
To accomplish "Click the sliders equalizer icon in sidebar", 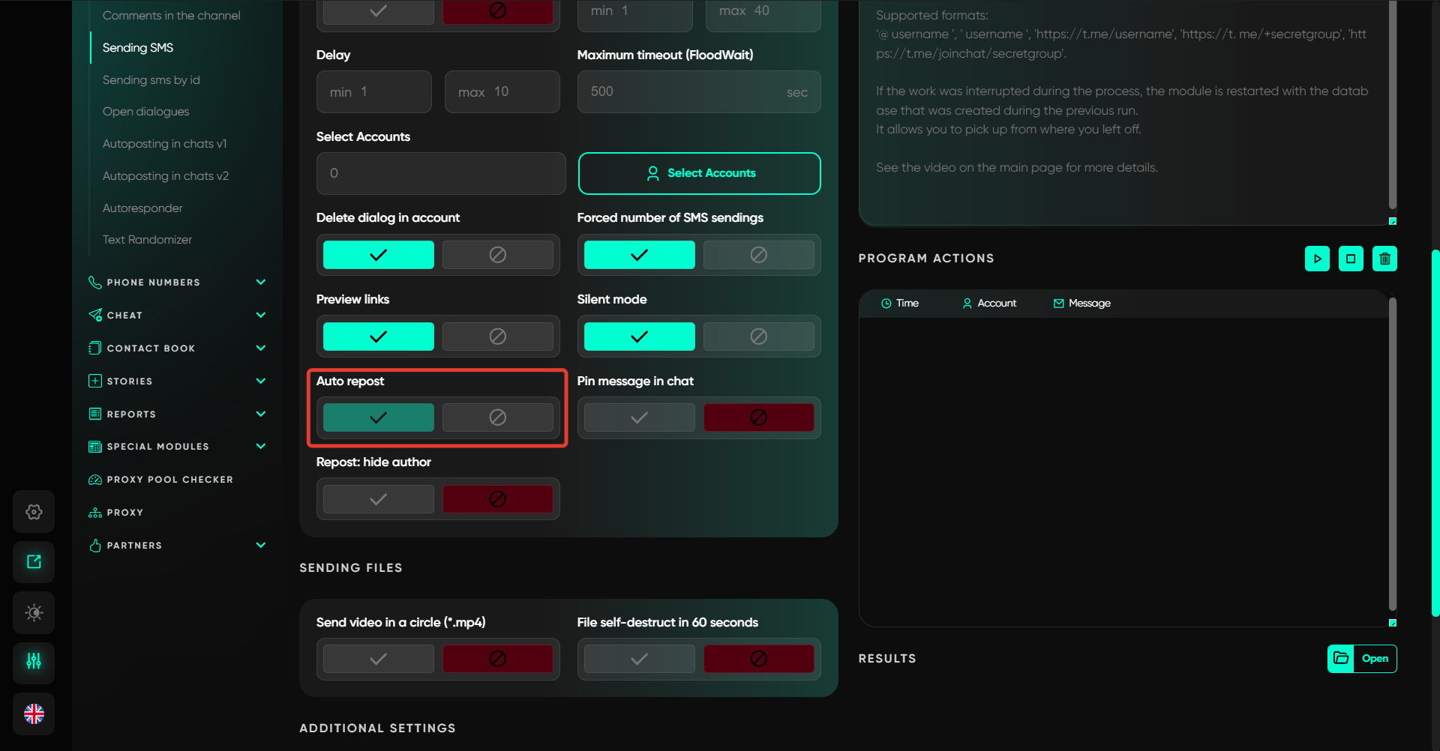I will (x=34, y=661).
